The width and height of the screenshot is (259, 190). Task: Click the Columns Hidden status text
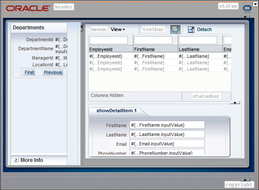(107, 95)
